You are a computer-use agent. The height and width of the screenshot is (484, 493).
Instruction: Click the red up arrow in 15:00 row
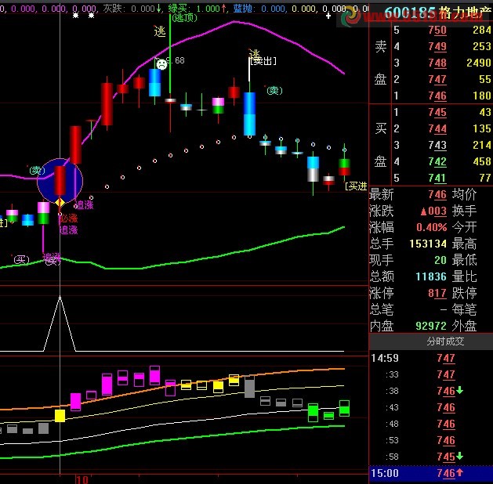tap(459, 473)
